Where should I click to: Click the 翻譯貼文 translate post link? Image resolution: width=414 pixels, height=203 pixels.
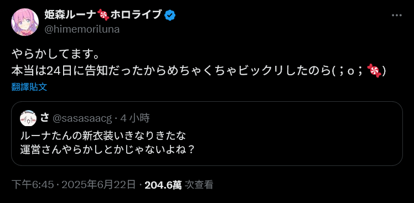(29, 87)
